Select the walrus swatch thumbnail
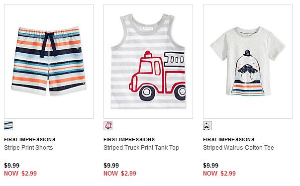This screenshot has width=300, height=186. [x=207, y=126]
